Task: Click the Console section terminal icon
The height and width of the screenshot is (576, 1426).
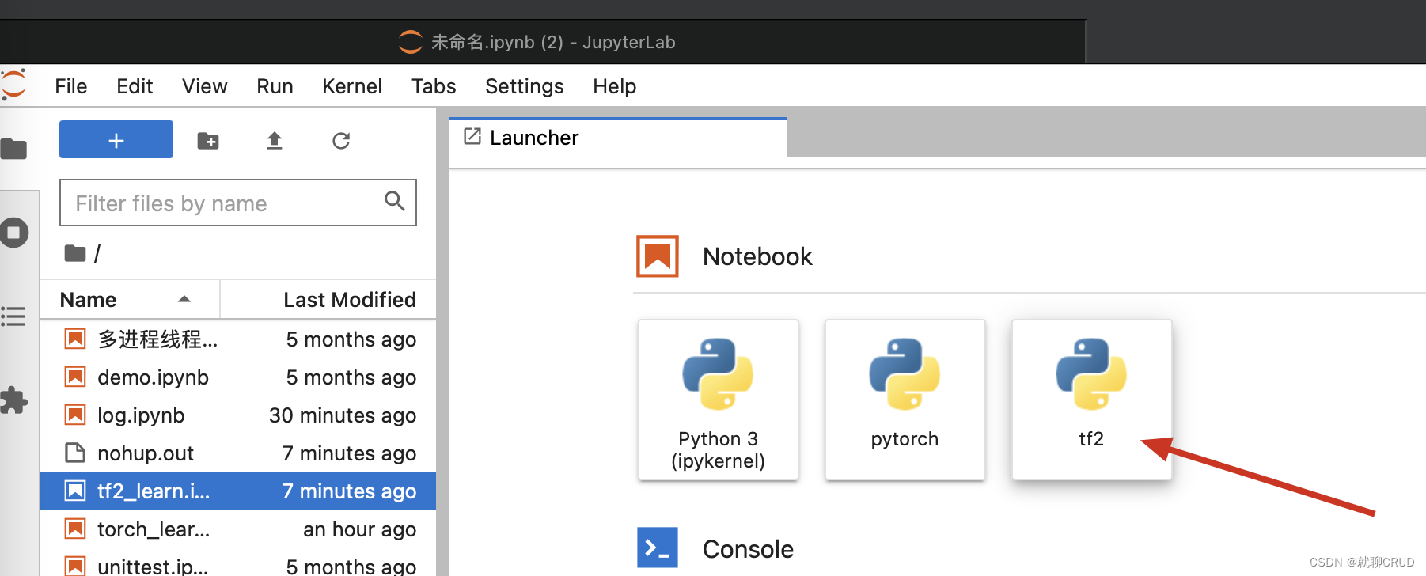Action: [x=658, y=548]
